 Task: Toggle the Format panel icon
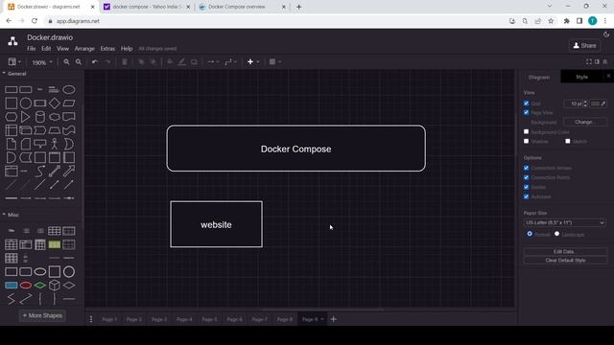tap(597, 61)
